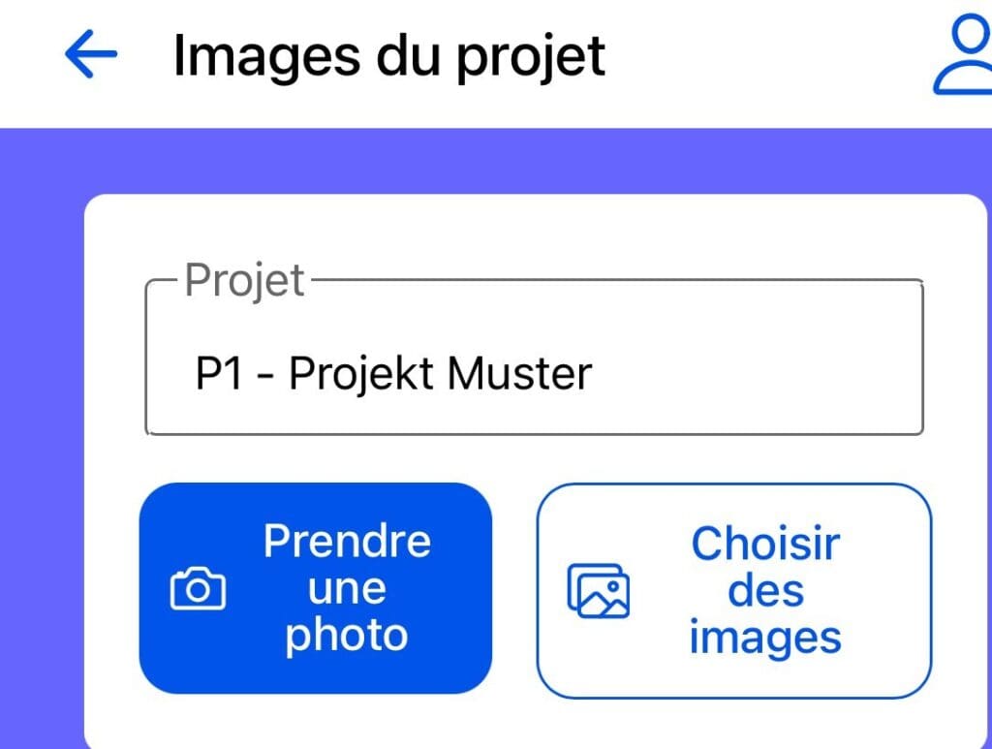Open the Projet selection field

535,357
